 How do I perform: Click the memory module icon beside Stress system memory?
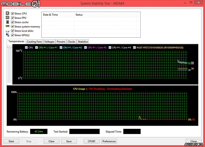[x=7, y=26]
